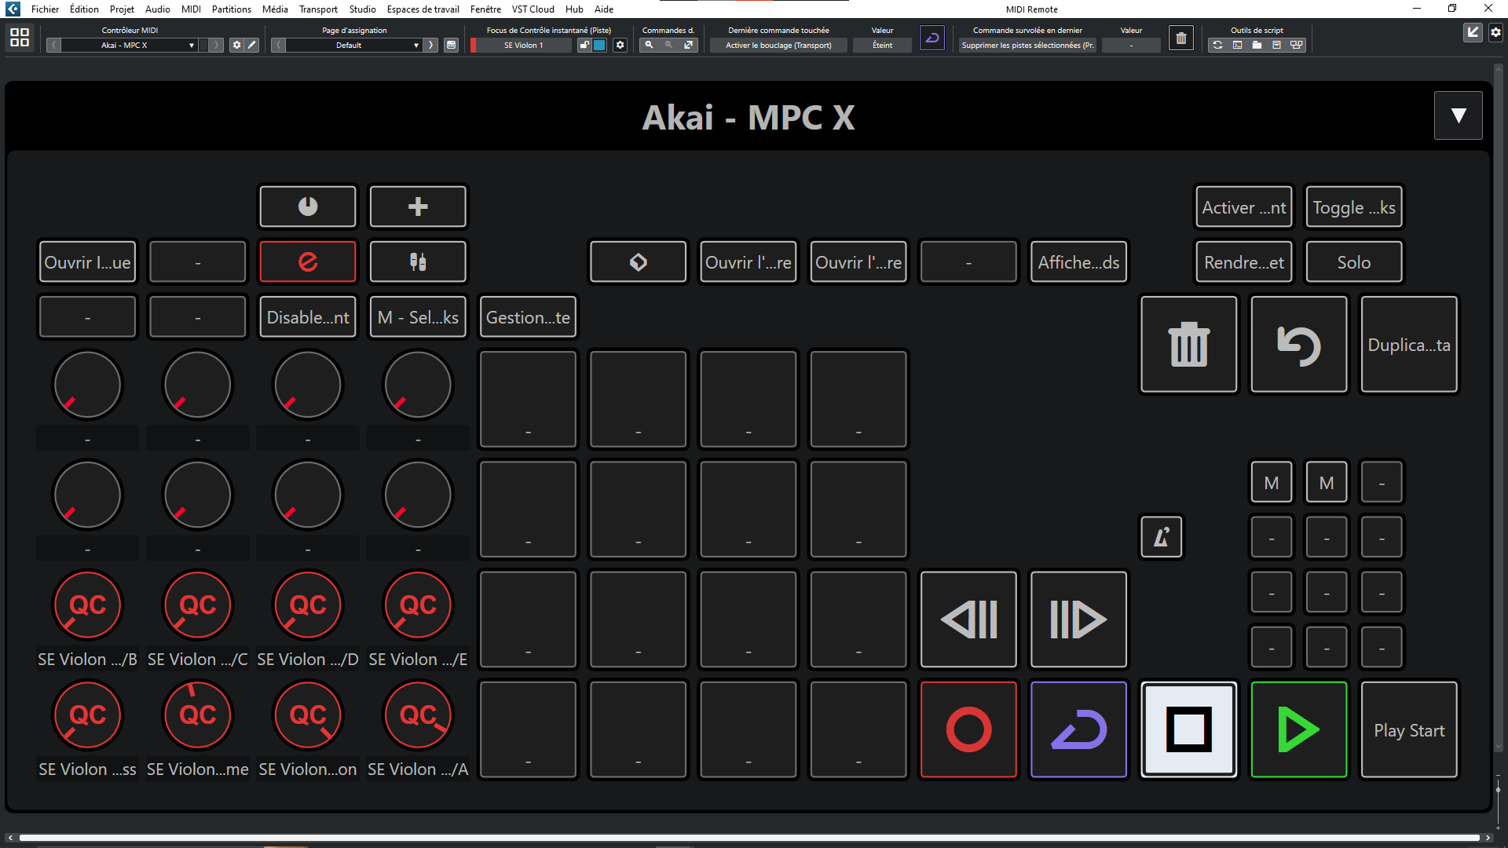Image resolution: width=1508 pixels, height=848 pixels.
Task: Click the Record icon on the MPC surface
Action: (968, 729)
